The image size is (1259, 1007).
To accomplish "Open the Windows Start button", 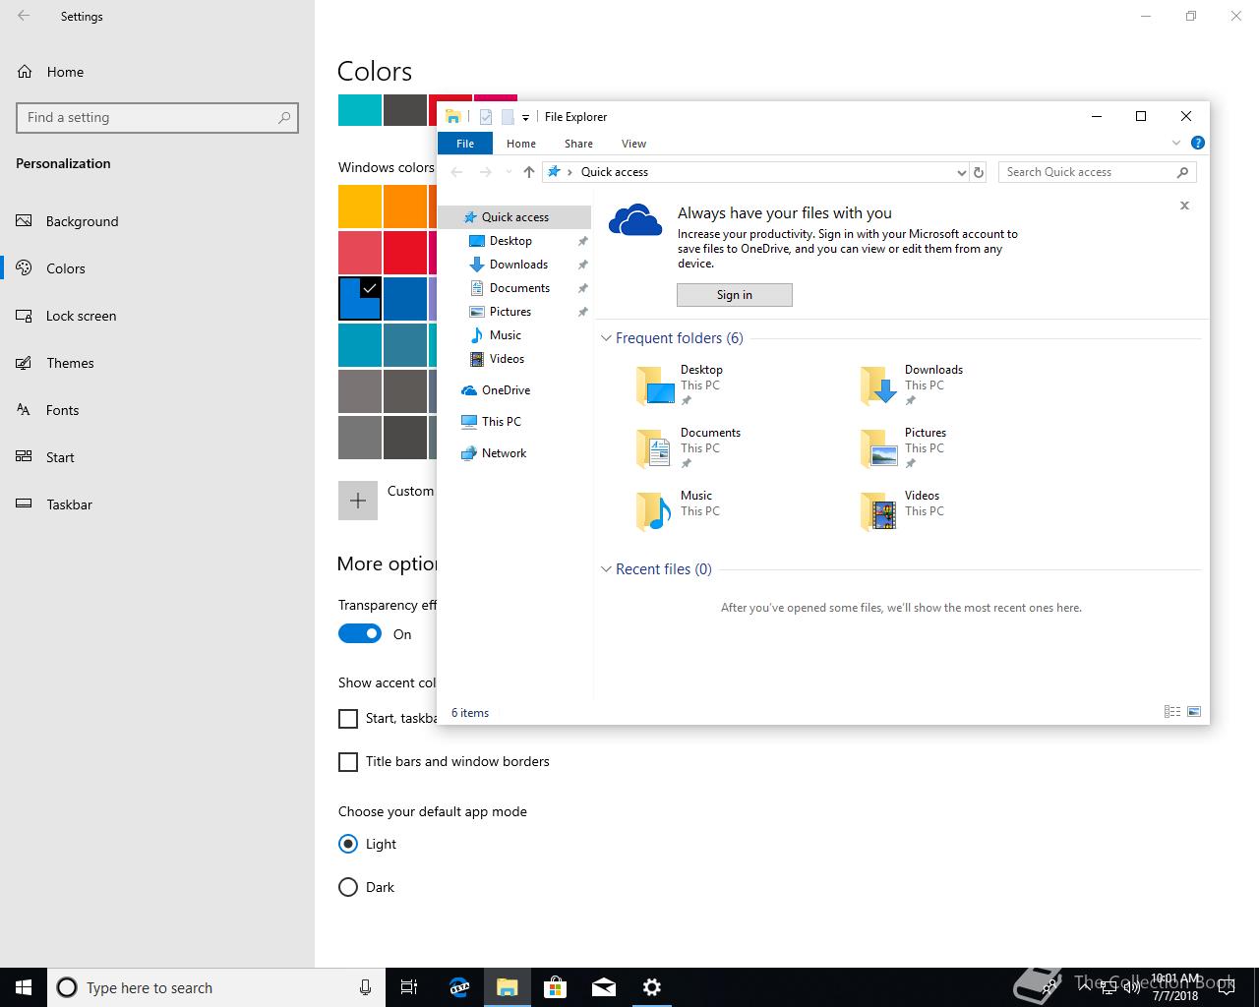I will click(24, 987).
